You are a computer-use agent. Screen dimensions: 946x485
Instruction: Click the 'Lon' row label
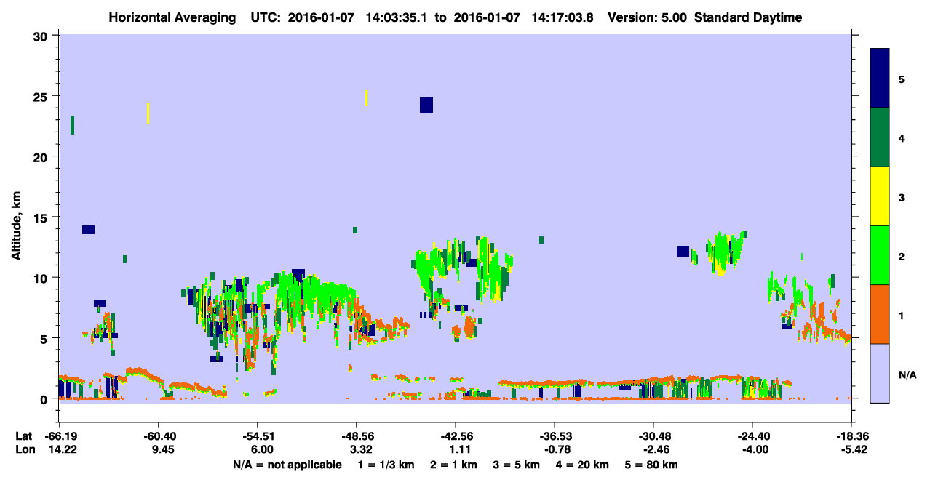point(24,449)
